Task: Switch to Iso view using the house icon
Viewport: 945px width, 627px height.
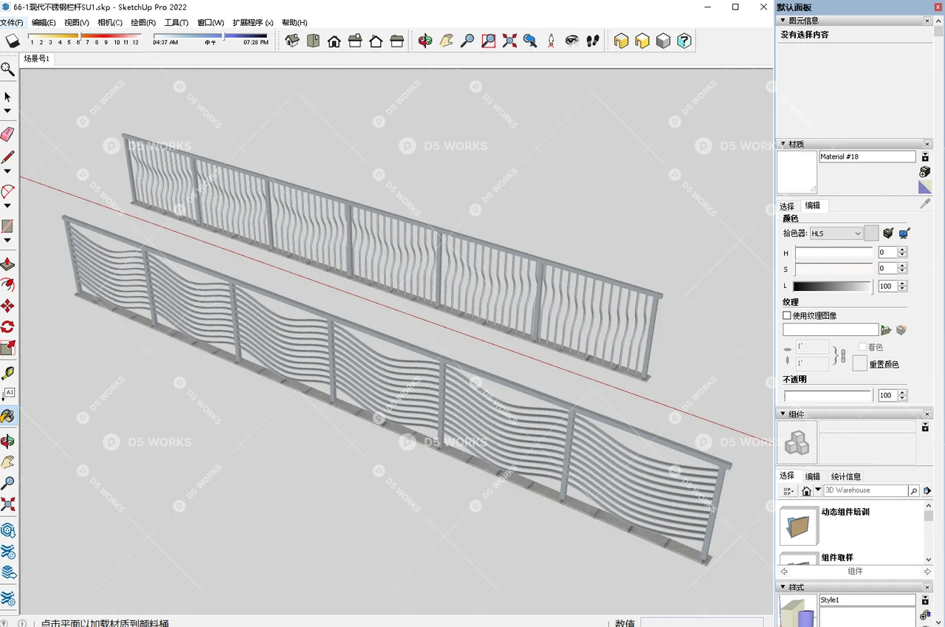Action: 292,41
